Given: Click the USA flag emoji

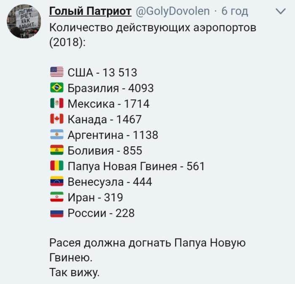Looking at the screenshot, I should pos(56,73).
